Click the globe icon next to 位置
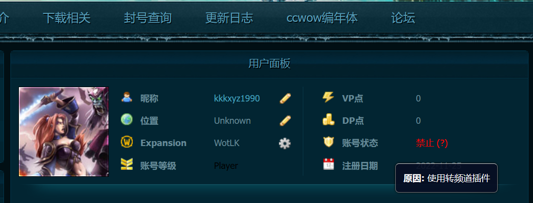This screenshot has height=203, width=533. 126,119
